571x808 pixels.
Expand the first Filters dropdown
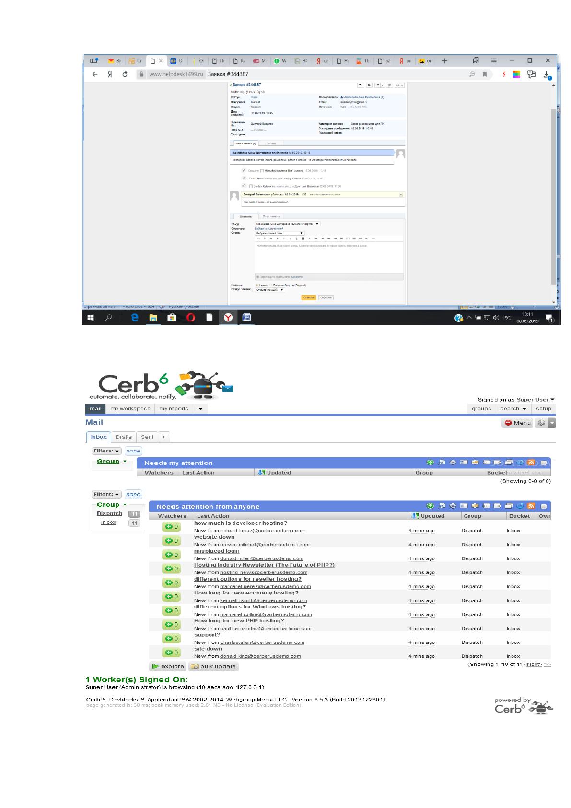coord(106,451)
